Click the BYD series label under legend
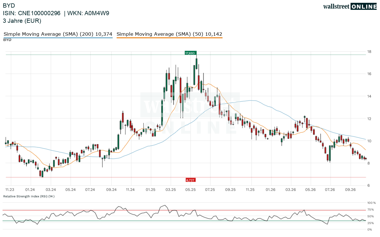This screenshot has height=237, width=380. coord(7,40)
